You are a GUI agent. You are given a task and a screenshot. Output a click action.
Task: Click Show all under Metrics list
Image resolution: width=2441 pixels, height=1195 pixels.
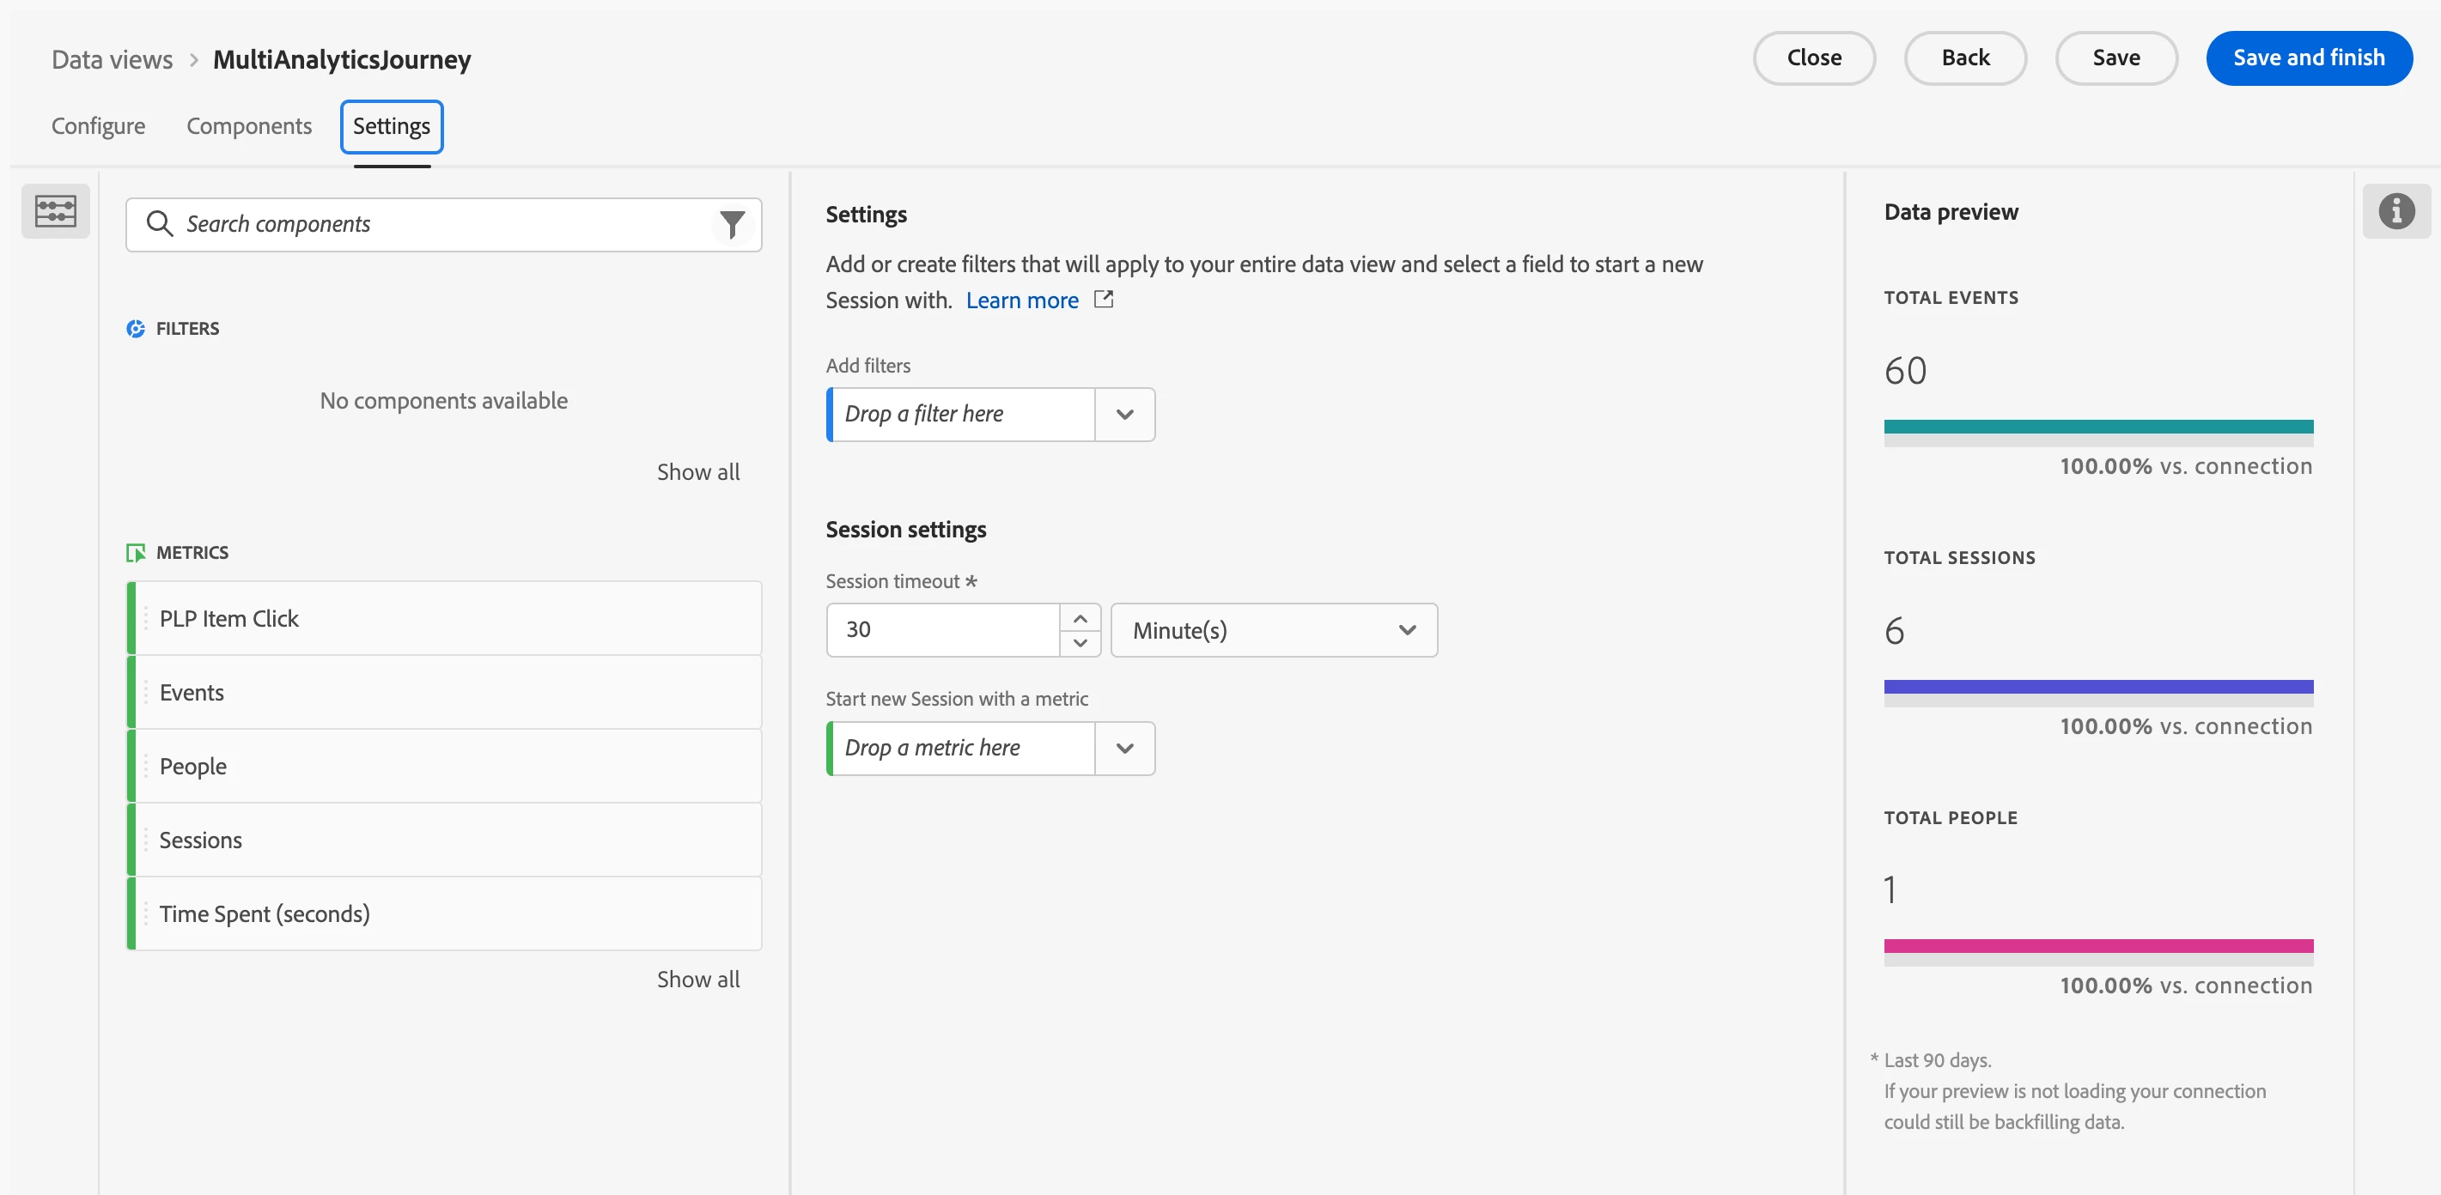coord(697,978)
